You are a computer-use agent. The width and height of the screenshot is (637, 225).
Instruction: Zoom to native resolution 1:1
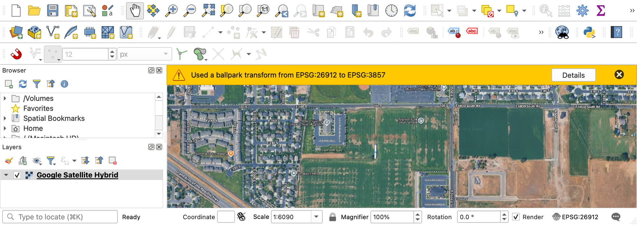pos(263,11)
